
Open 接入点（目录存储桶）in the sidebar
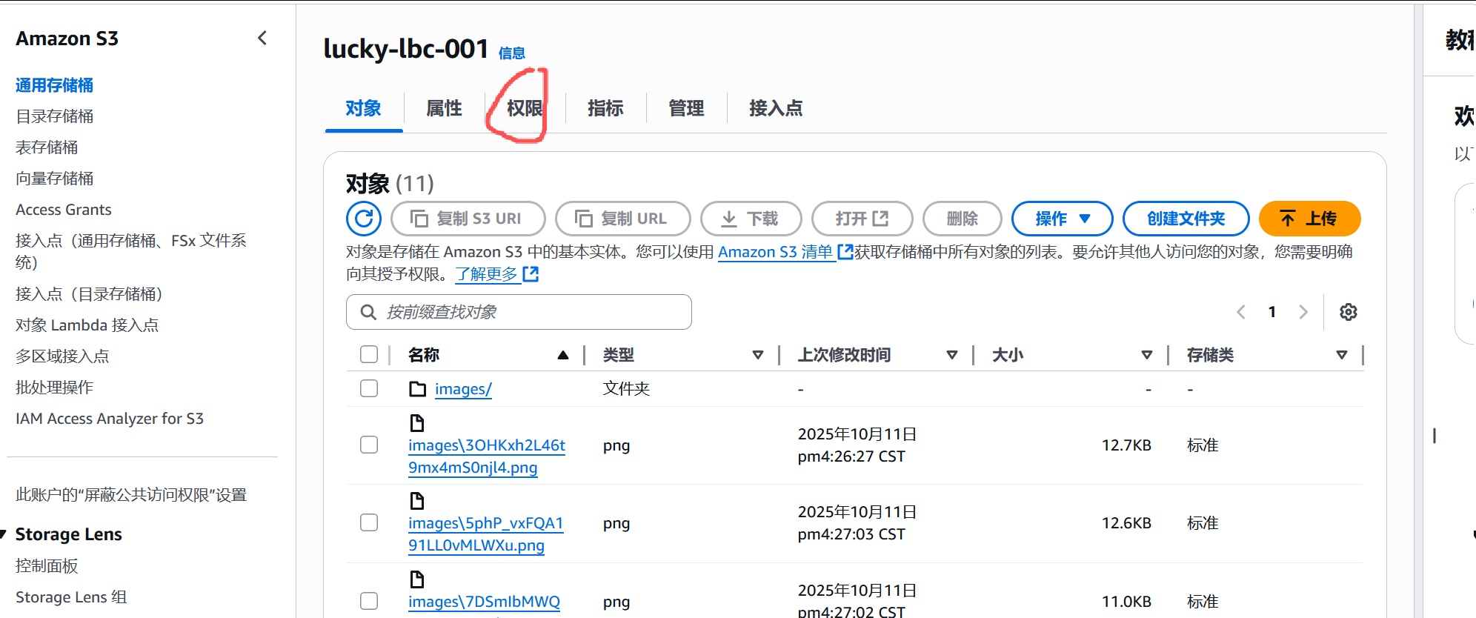point(89,294)
